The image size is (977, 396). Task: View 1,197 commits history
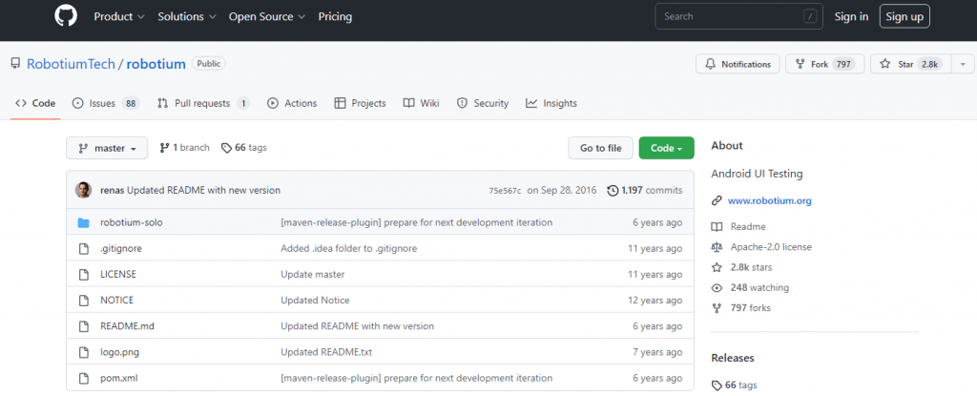645,190
